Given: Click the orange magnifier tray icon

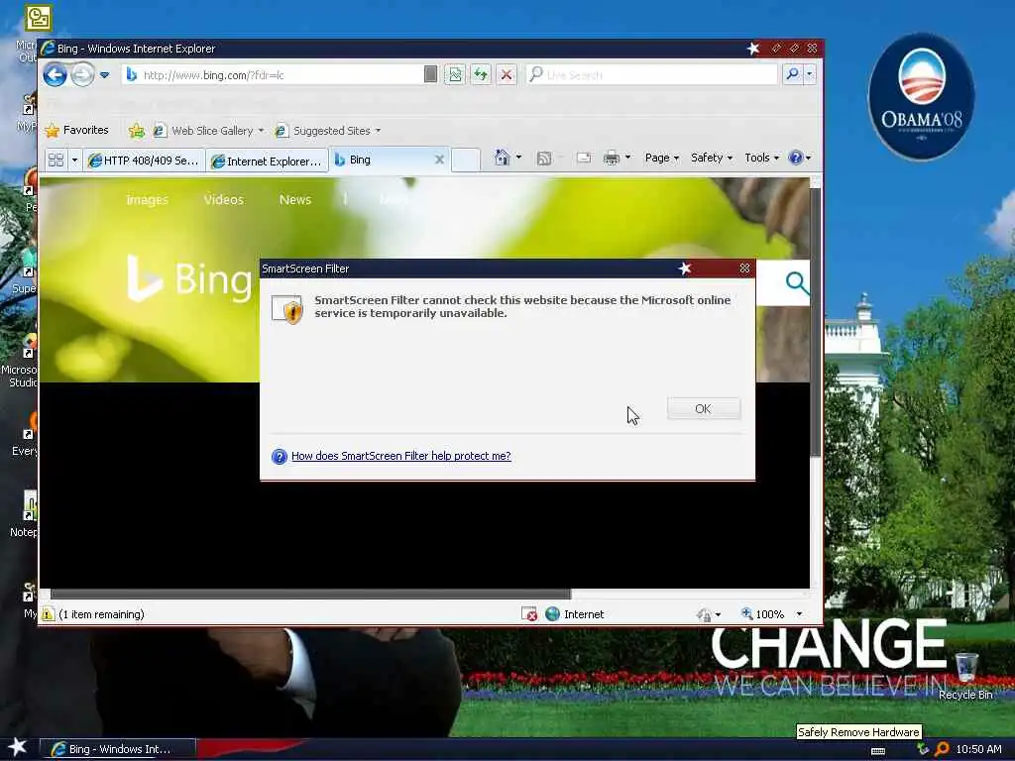Looking at the screenshot, I should pos(942,749).
